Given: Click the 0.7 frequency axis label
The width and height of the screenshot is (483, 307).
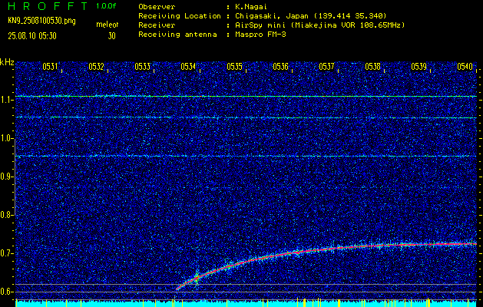Looking at the screenshot, I should pos(6,253).
